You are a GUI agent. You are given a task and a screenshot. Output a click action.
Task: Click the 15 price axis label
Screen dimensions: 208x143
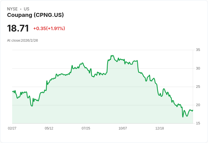coord(198,123)
